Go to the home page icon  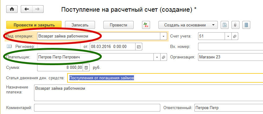pos(12,9)
